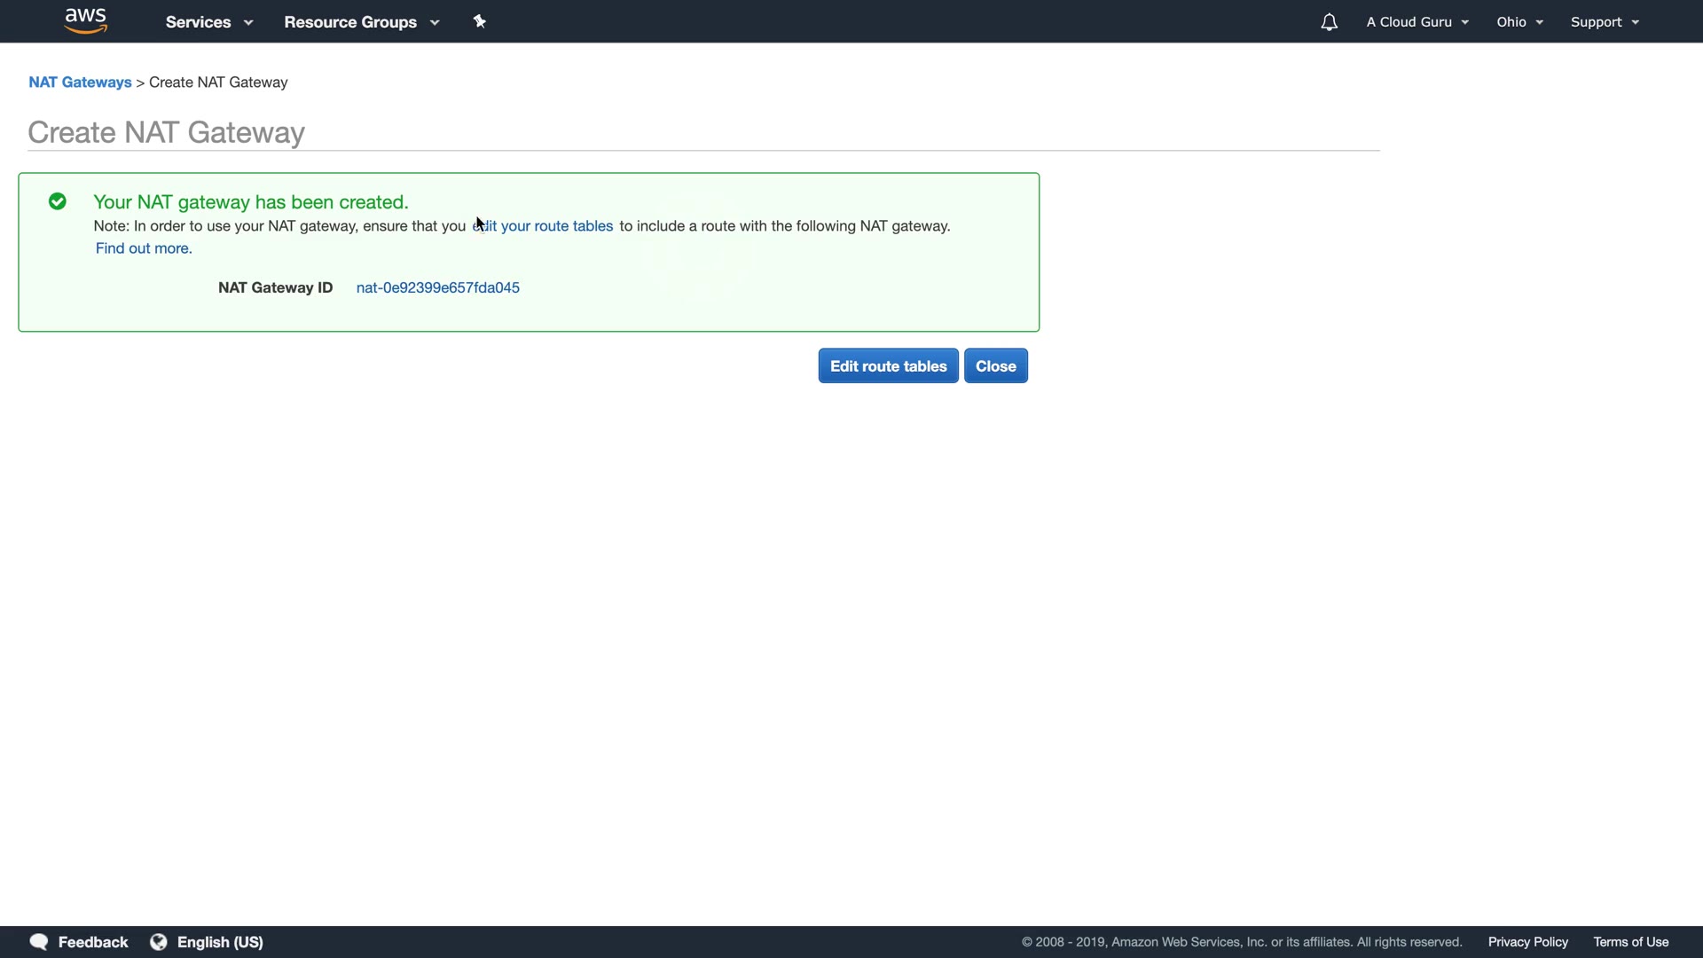Click the Feedback speech bubble icon
This screenshot has width=1703, height=958.
click(39, 942)
